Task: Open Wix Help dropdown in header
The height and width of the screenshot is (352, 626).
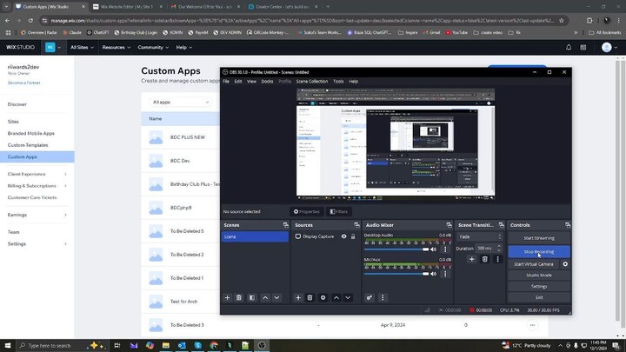Action: point(184,47)
